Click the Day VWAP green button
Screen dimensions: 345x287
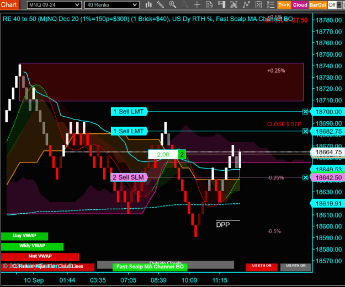tap(24, 236)
